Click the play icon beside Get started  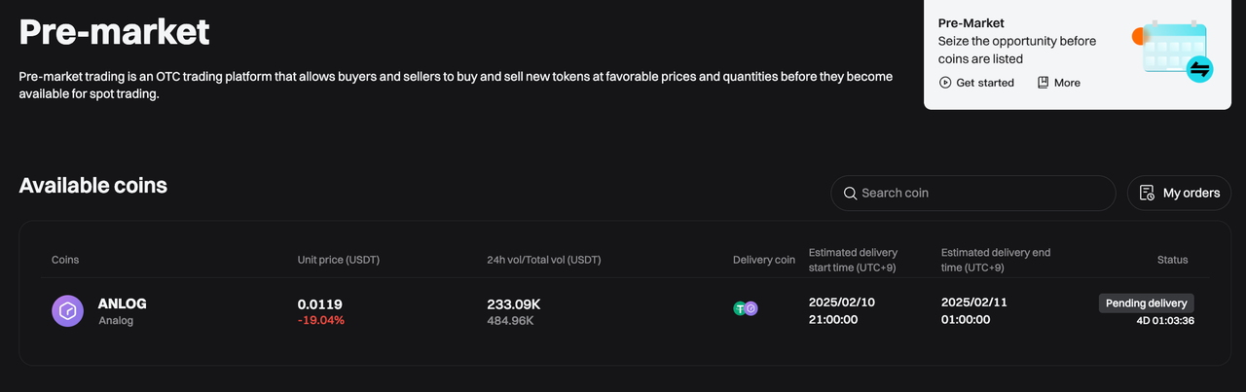(x=945, y=83)
